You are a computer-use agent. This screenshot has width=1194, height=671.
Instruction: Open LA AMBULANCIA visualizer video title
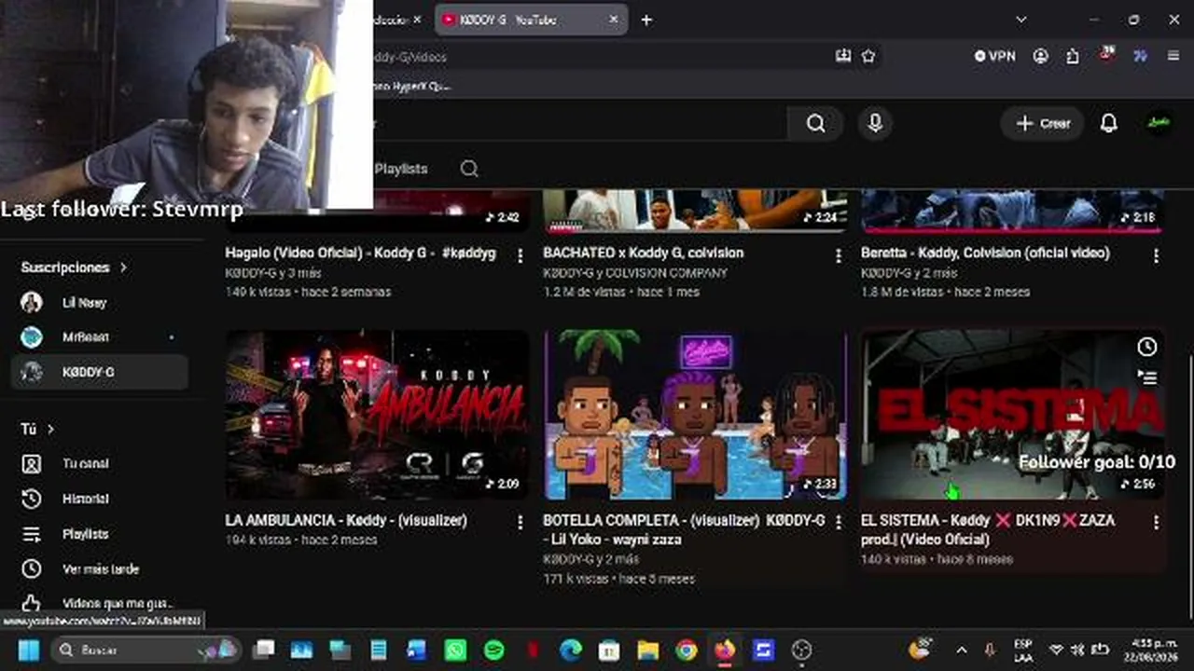tap(346, 520)
